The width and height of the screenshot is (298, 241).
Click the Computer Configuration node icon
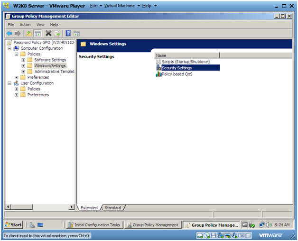pyautogui.click(x=17, y=48)
